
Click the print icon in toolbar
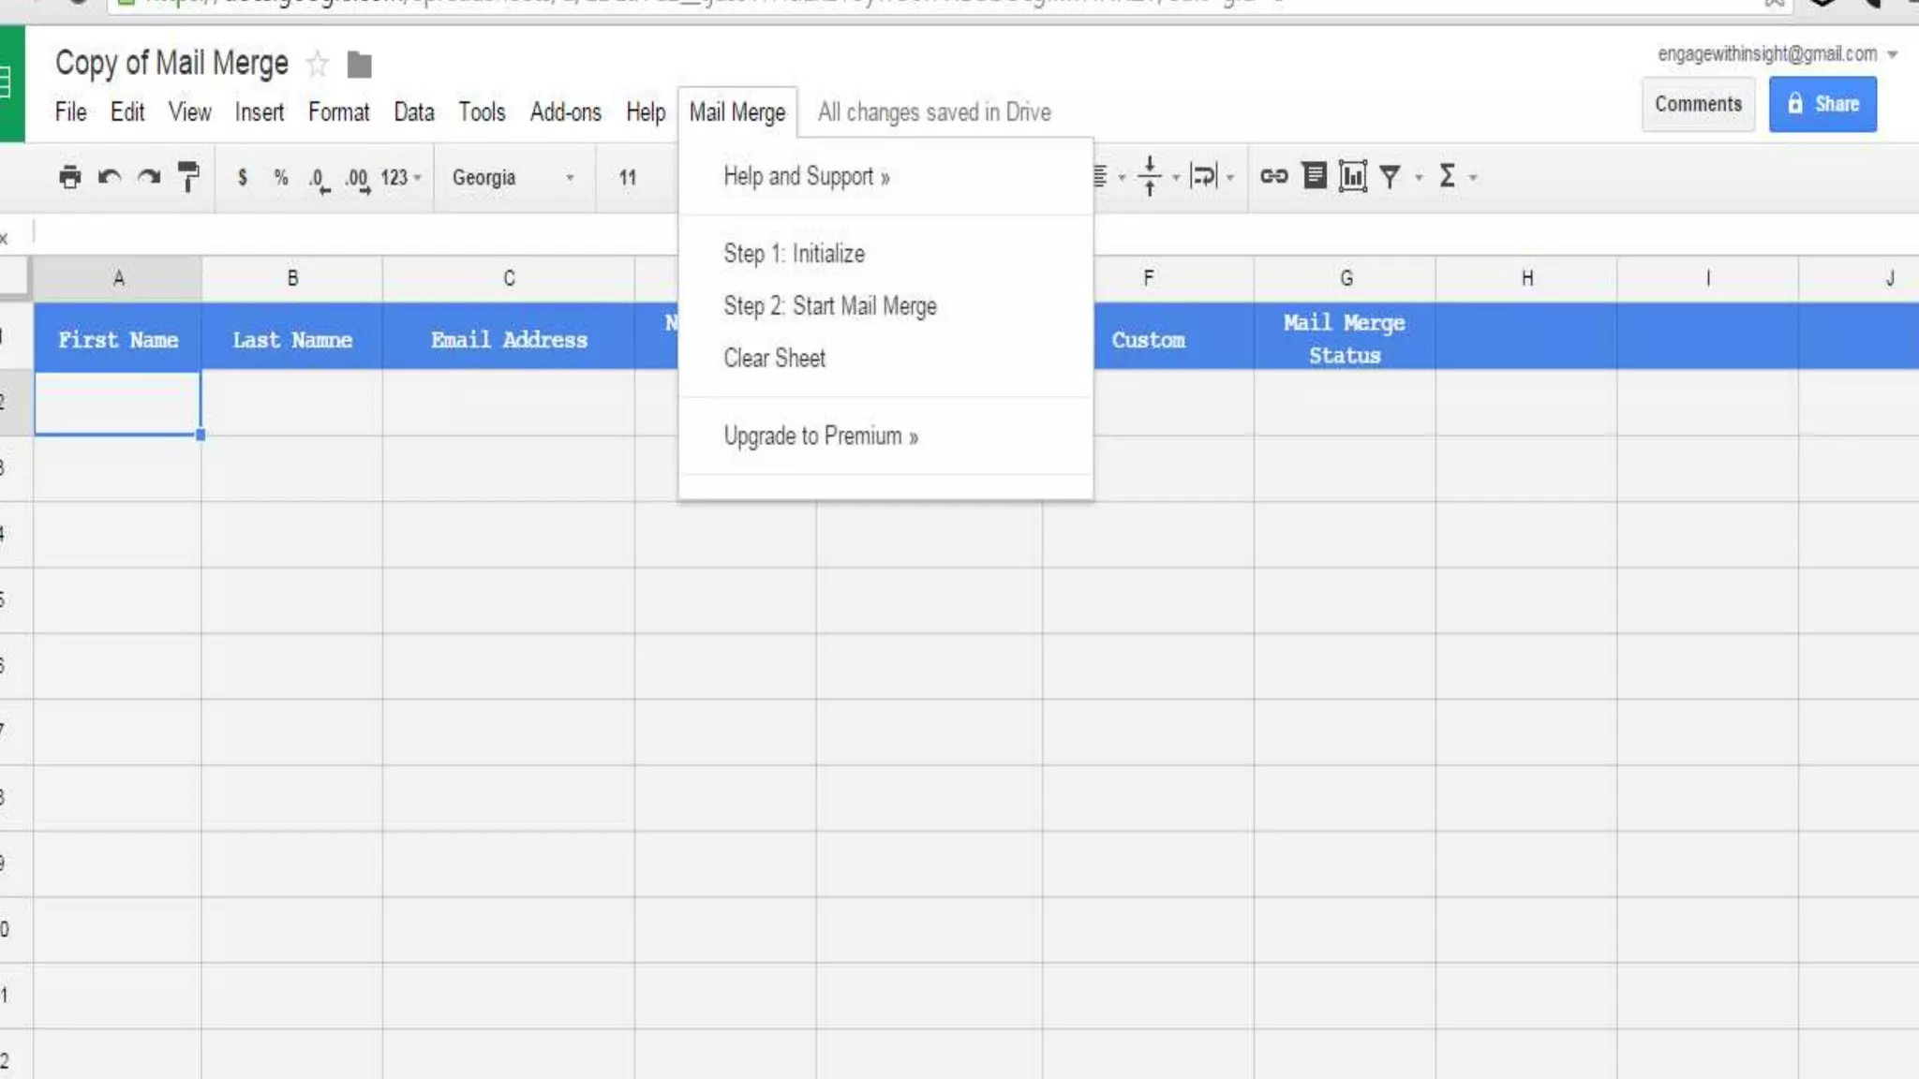tap(69, 177)
